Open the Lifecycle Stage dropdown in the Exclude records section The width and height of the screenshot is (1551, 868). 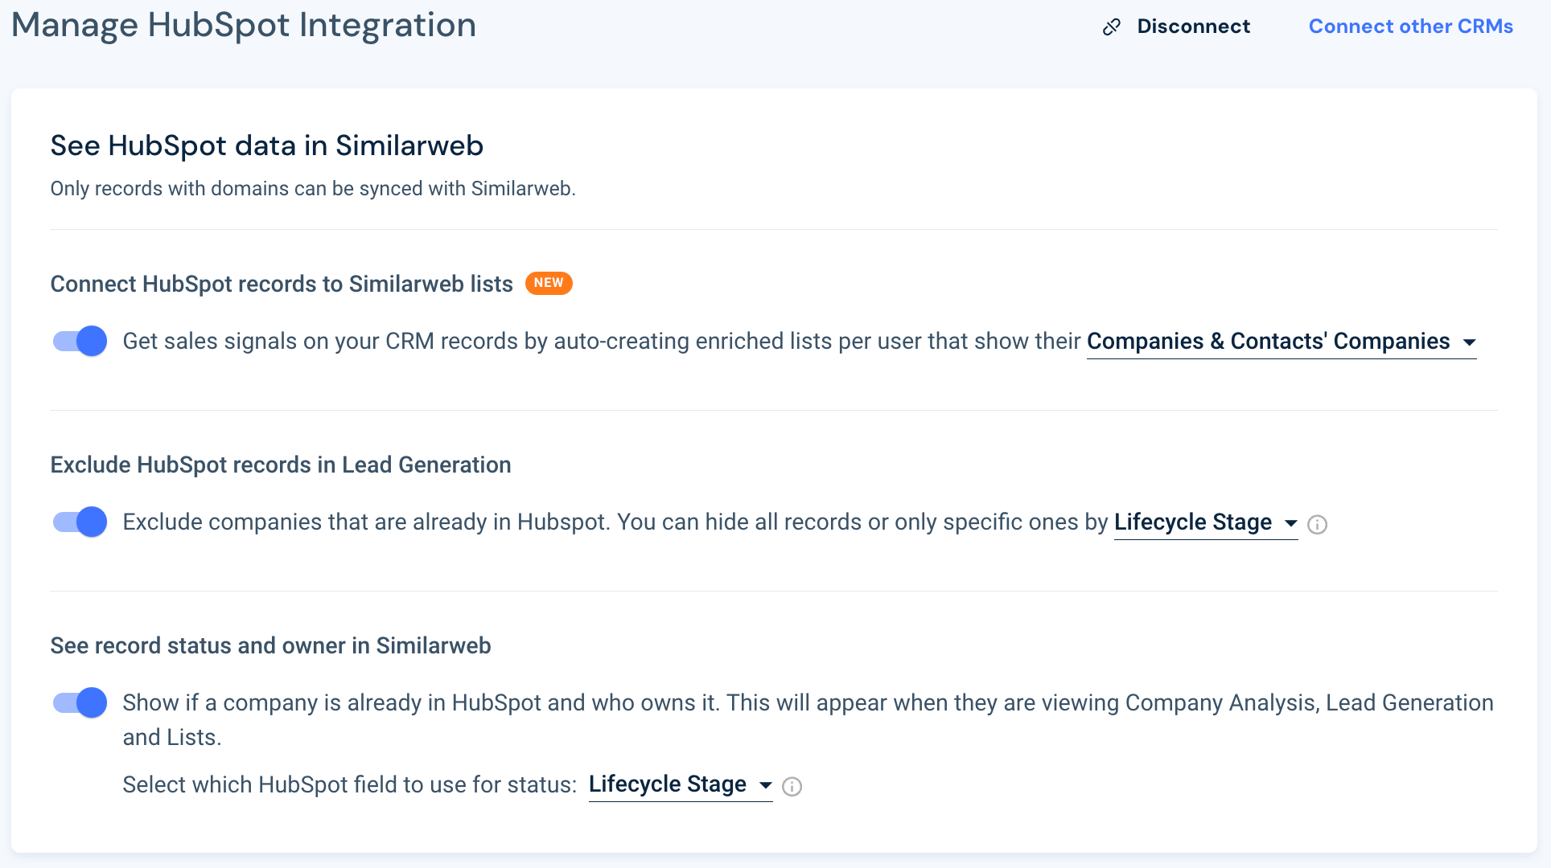pos(1206,522)
